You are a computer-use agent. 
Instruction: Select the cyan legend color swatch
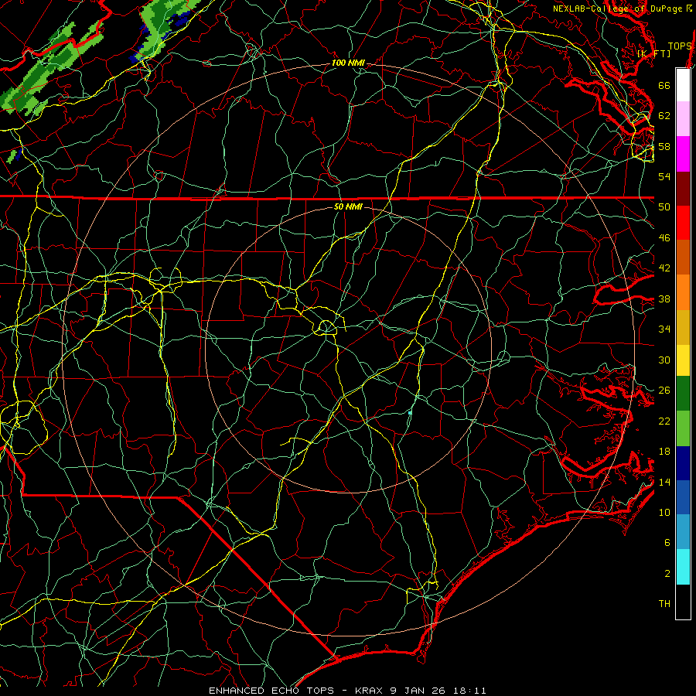[683, 567]
